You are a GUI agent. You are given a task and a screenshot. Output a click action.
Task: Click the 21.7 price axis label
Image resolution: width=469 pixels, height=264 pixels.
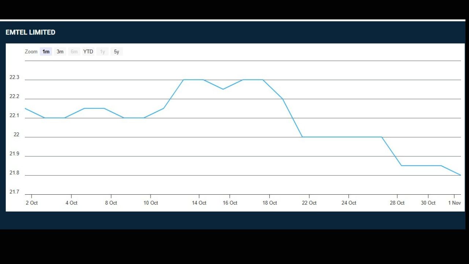(14, 192)
